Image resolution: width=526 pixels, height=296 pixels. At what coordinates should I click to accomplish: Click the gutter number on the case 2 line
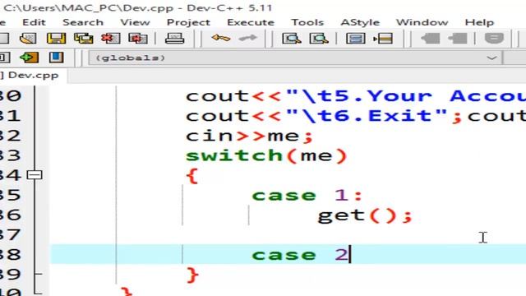10,254
